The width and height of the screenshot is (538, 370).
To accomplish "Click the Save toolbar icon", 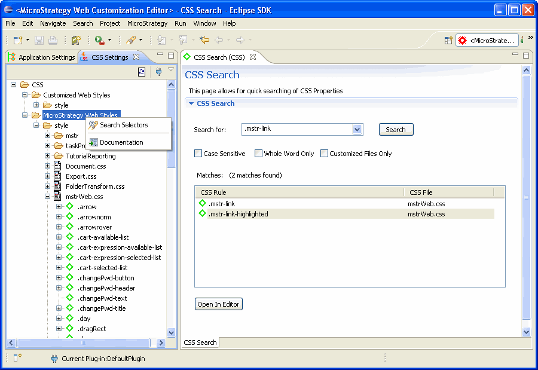I will point(39,40).
